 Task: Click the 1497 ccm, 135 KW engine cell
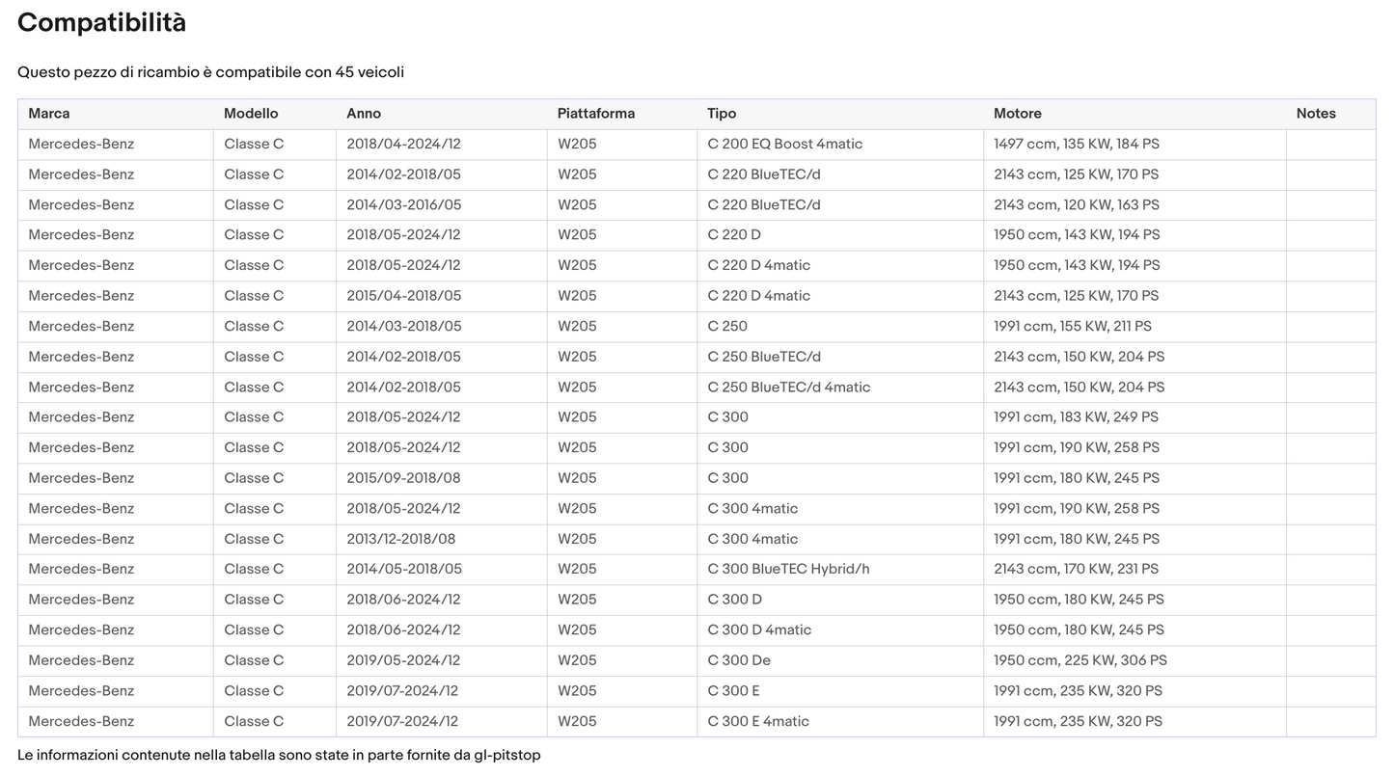(1077, 145)
